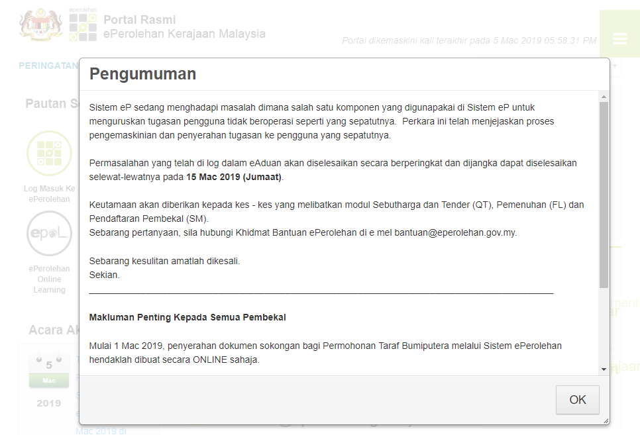The image size is (640, 435).
Task: Click the Pengumuman dialog title
Action: [x=143, y=74]
